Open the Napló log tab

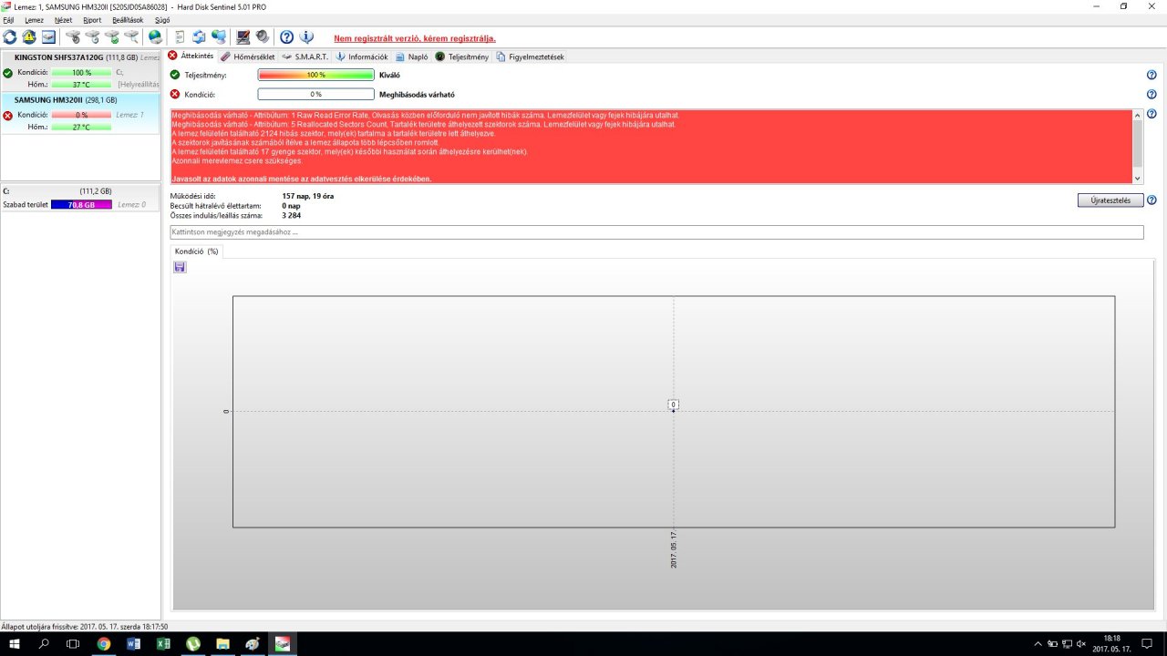click(412, 56)
